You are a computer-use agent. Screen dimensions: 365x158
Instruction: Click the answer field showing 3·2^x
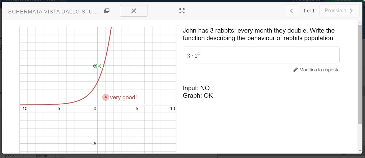coord(261,55)
